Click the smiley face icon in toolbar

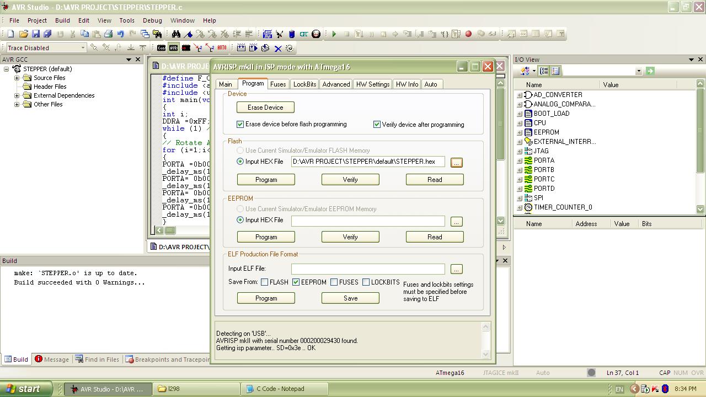(x=316, y=34)
